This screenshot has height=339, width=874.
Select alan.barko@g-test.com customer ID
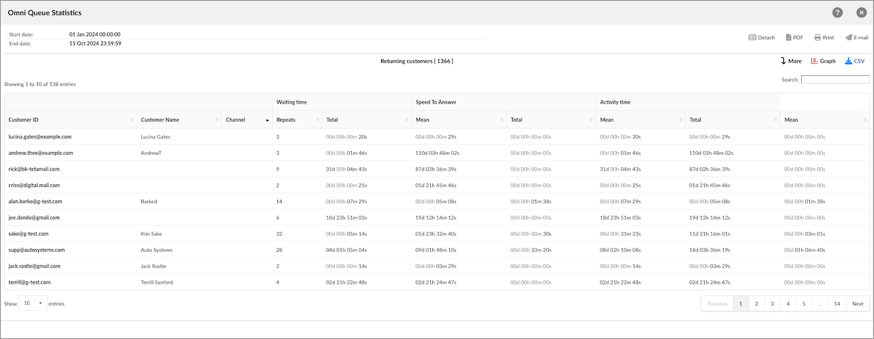click(35, 201)
